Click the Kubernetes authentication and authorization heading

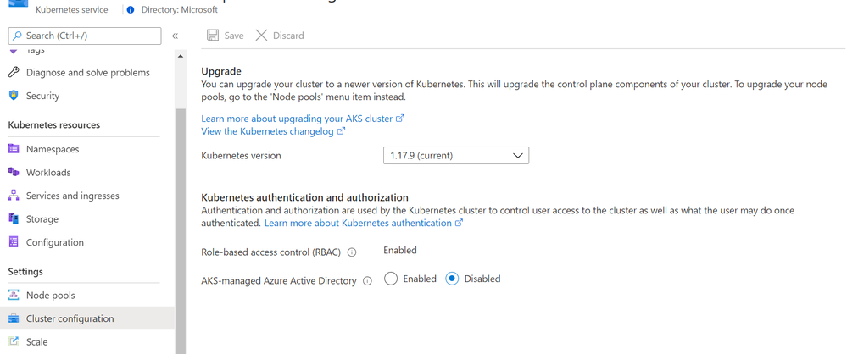304,197
